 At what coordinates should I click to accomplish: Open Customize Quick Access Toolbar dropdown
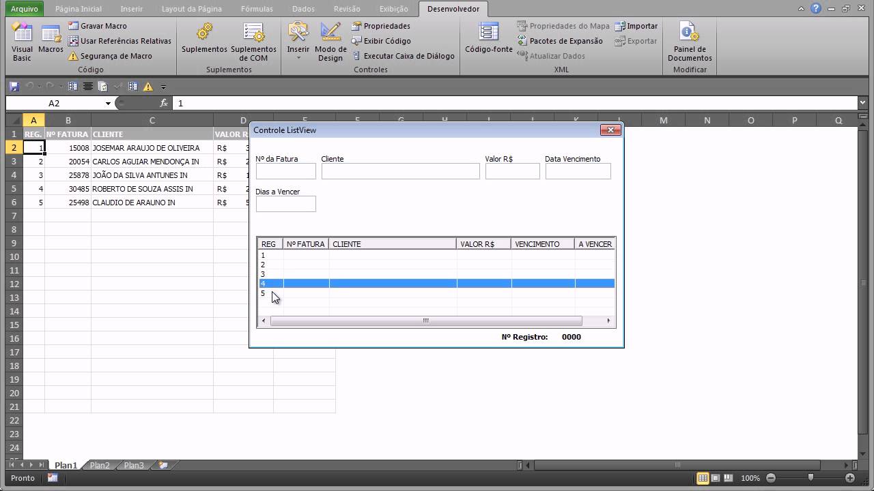[x=163, y=87]
